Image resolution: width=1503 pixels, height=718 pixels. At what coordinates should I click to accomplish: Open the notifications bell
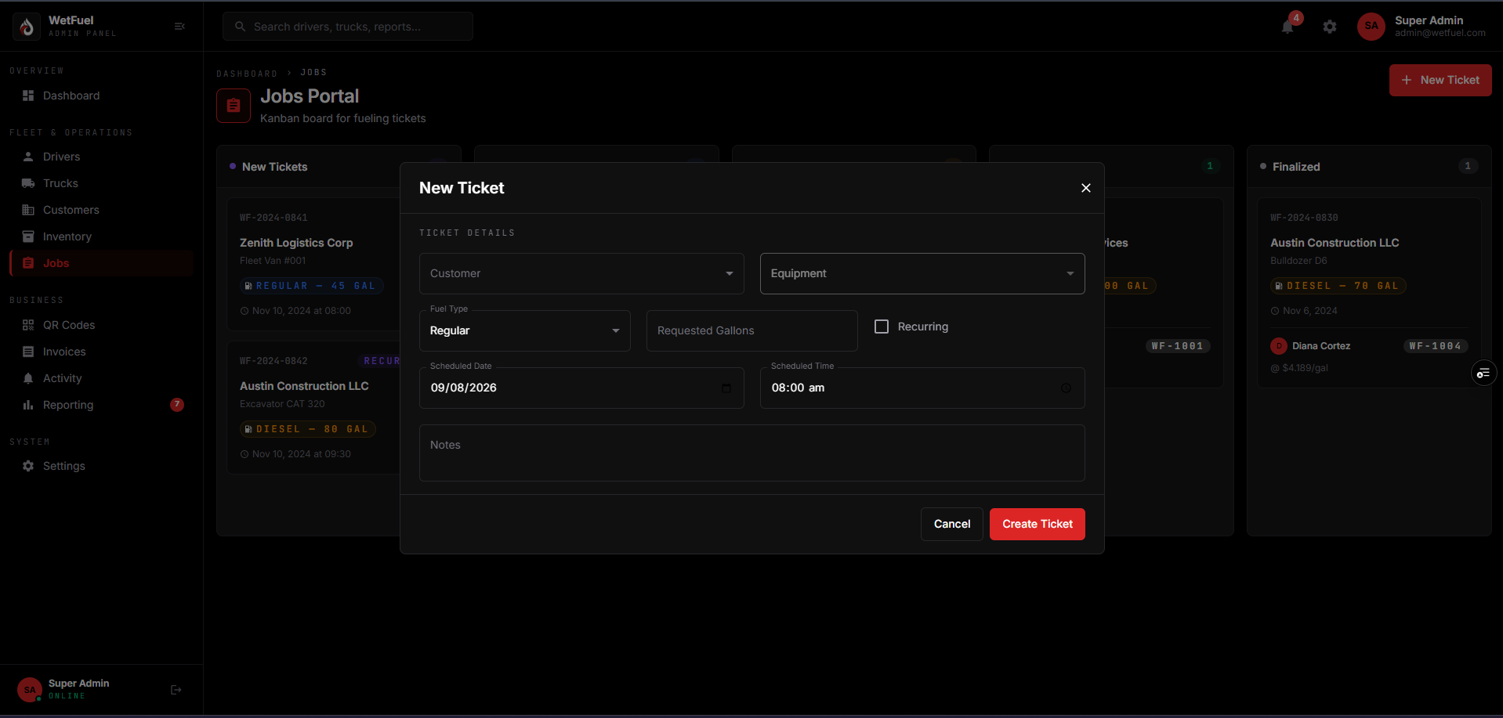(1288, 27)
